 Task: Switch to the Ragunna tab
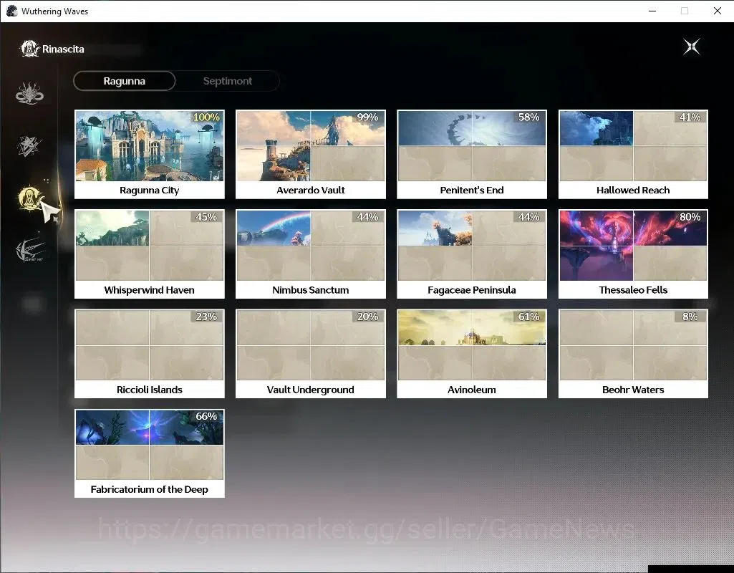point(125,81)
